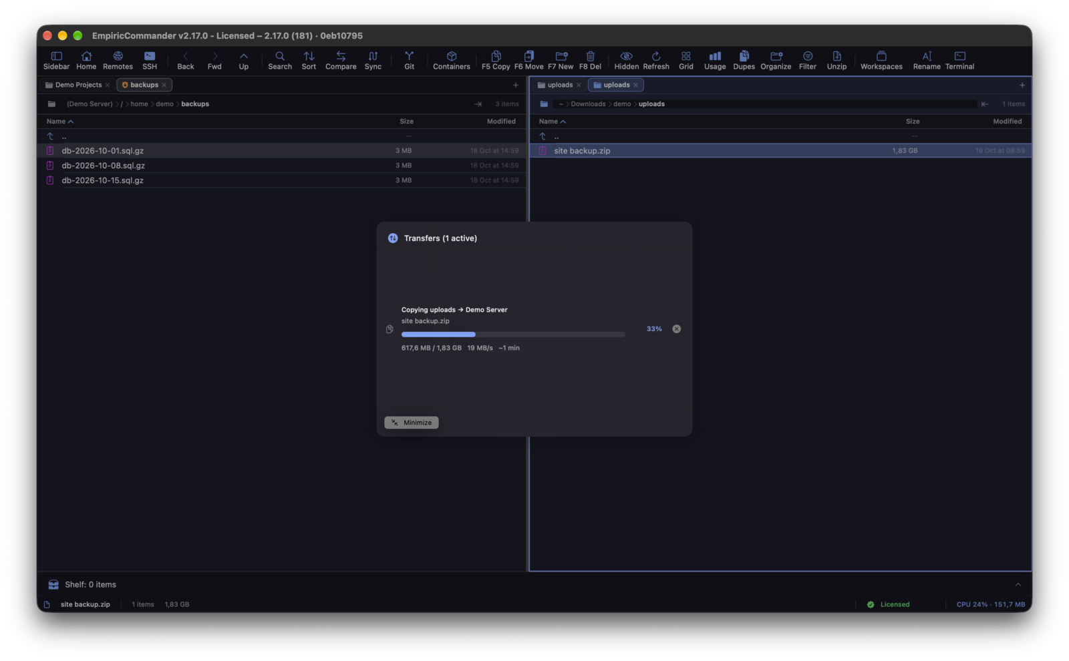
Task: Click the transfer progress bar
Action: click(x=513, y=334)
